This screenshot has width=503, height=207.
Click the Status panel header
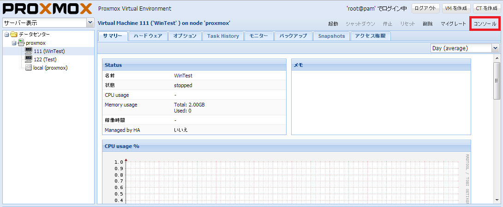click(194, 65)
